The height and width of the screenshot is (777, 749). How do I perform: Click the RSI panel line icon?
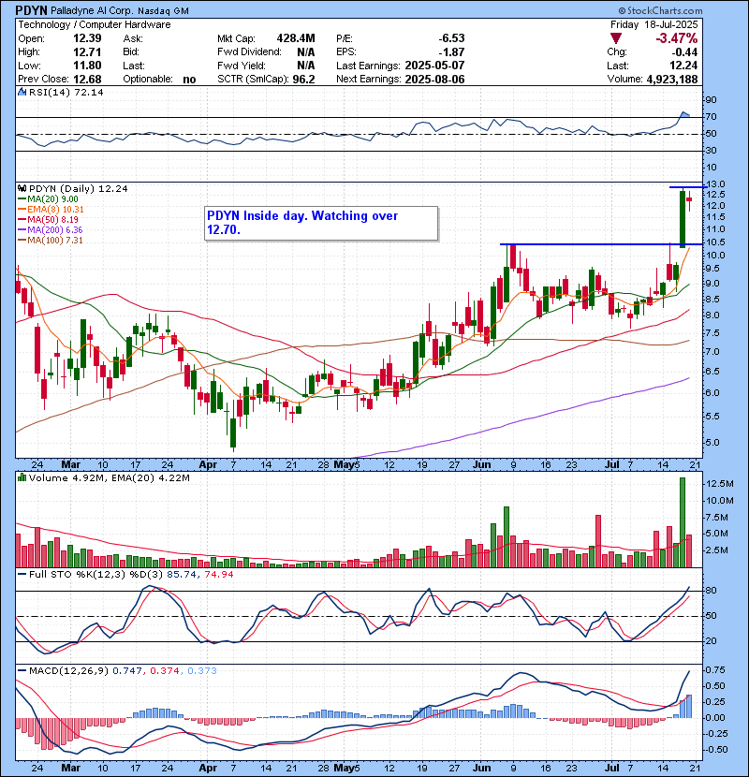point(22,92)
